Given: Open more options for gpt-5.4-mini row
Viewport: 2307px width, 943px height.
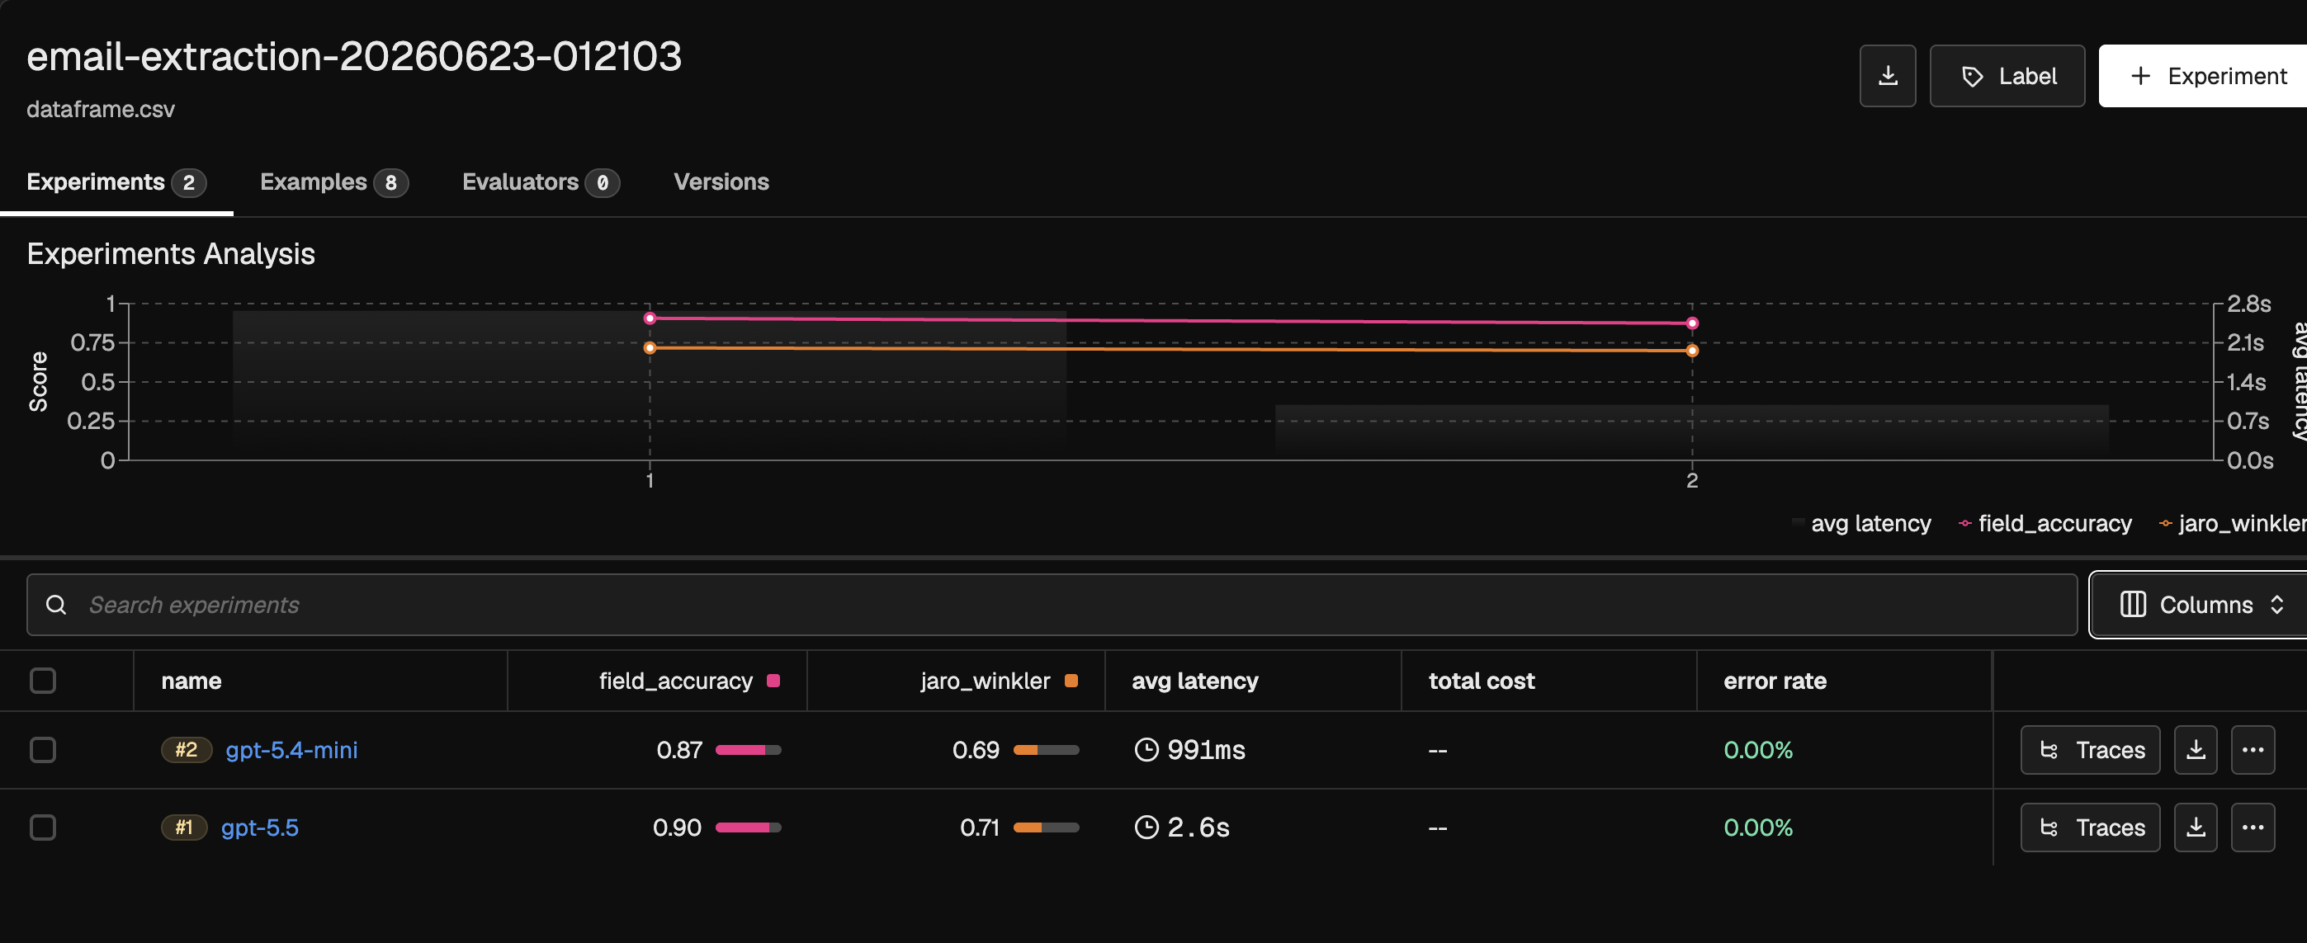Looking at the screenshot, I should [2253, 750].
